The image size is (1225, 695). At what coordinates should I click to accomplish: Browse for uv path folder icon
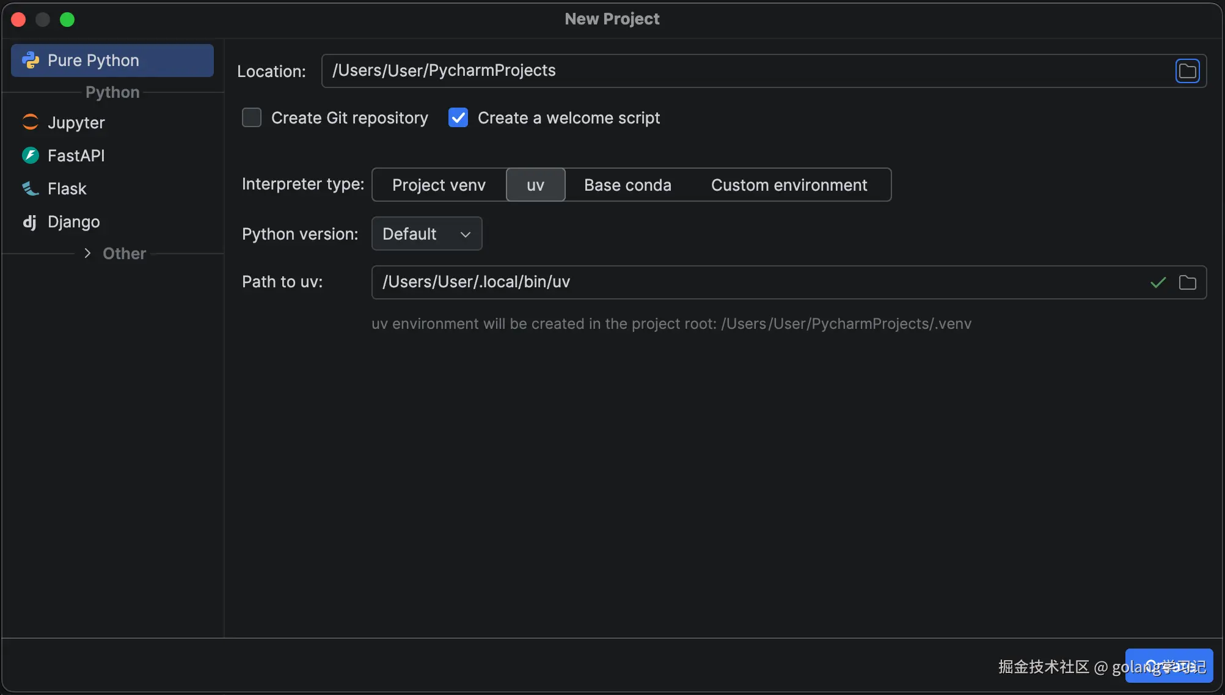click(1187, 282)
